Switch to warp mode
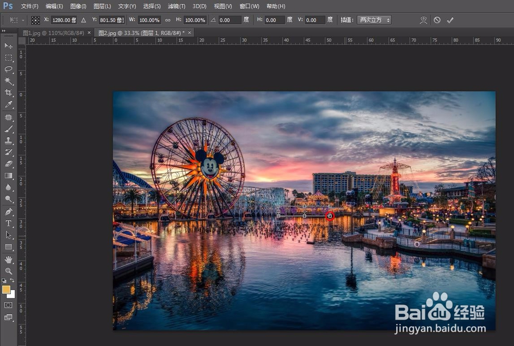Image resolution: width=514 pixels, height=346 pixels. (424, 21)
